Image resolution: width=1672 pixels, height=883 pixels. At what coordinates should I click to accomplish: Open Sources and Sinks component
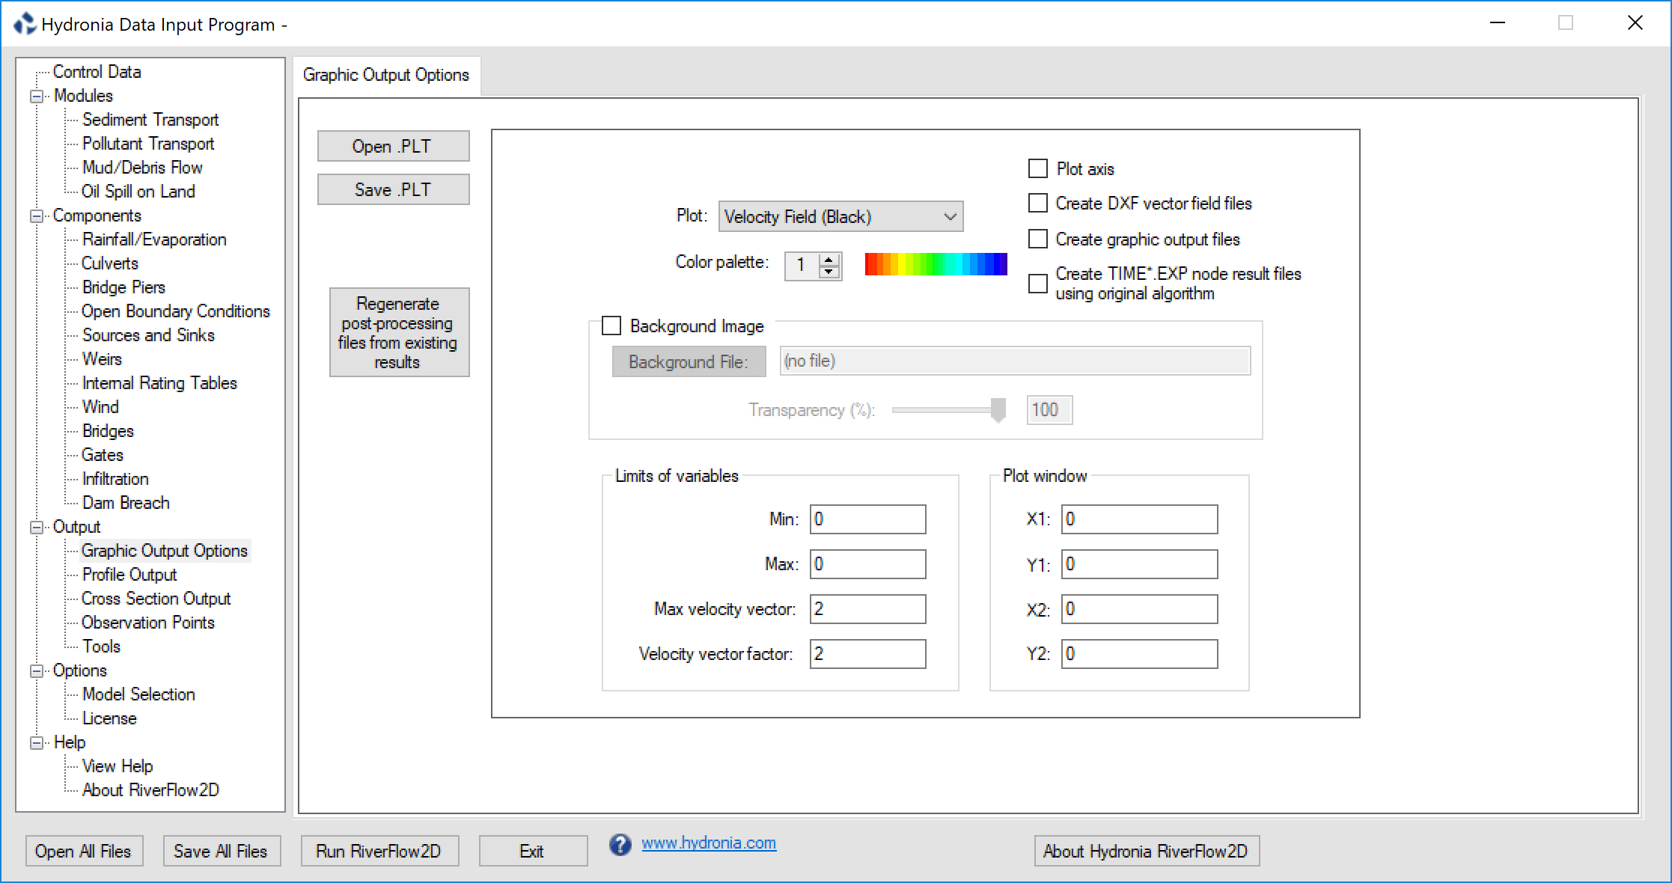(x=148, y=335)
